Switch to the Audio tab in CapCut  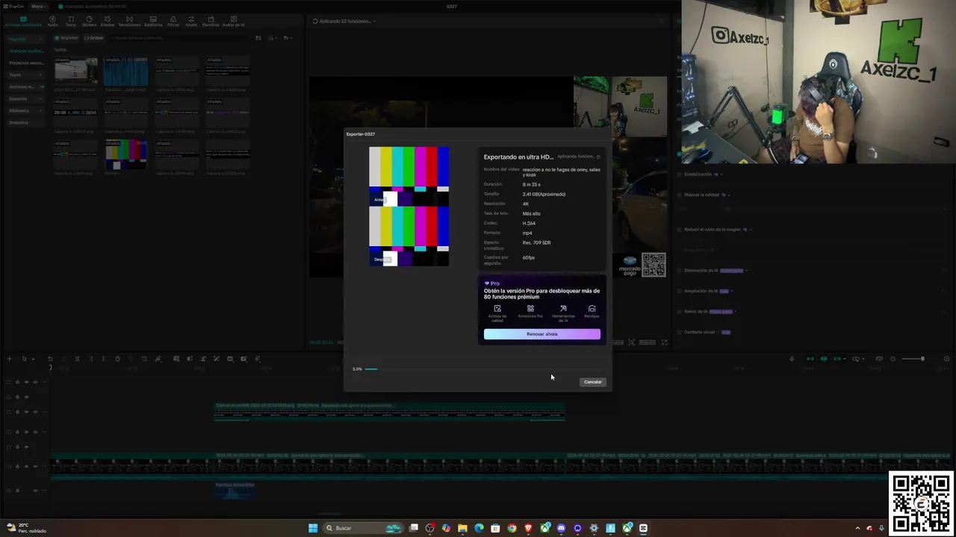(52, 21)
